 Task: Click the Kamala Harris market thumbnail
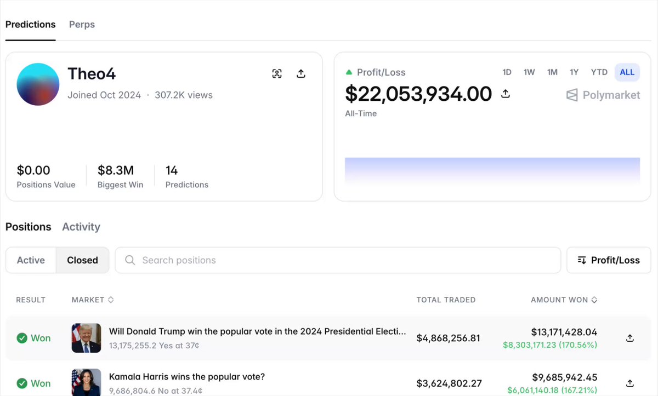[x=87, y=382]
